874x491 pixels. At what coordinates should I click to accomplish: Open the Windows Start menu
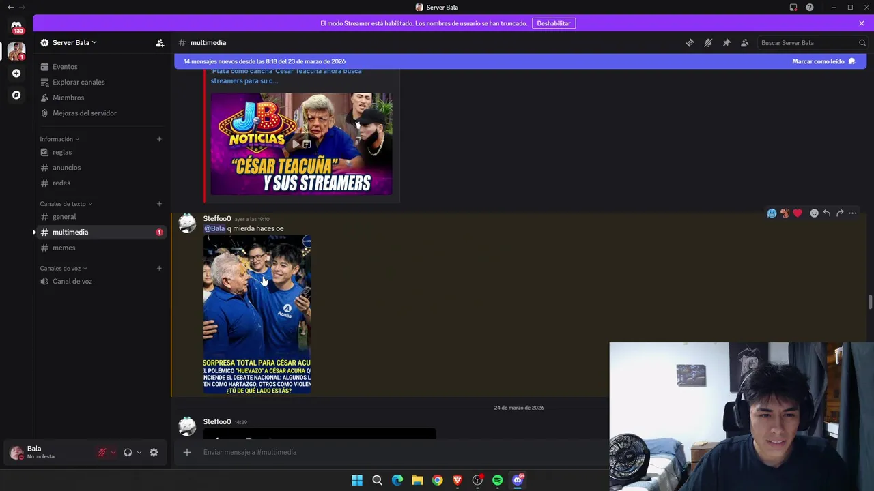[x=357, y=480]
